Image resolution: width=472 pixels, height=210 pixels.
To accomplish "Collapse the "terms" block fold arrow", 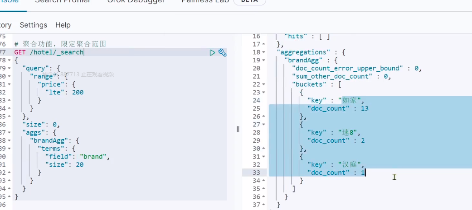I will click(x=10, y=149).
